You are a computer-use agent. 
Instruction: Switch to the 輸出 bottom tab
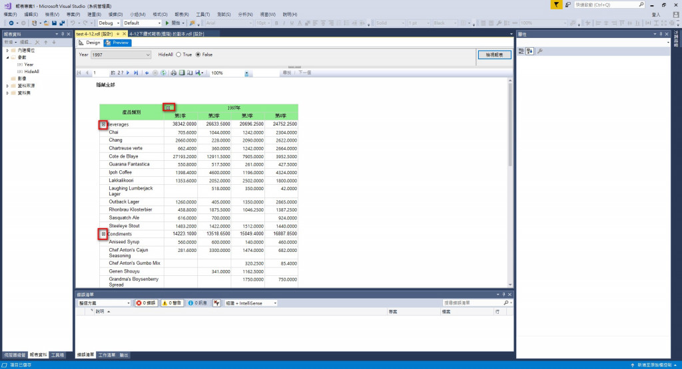click(124, 355)
